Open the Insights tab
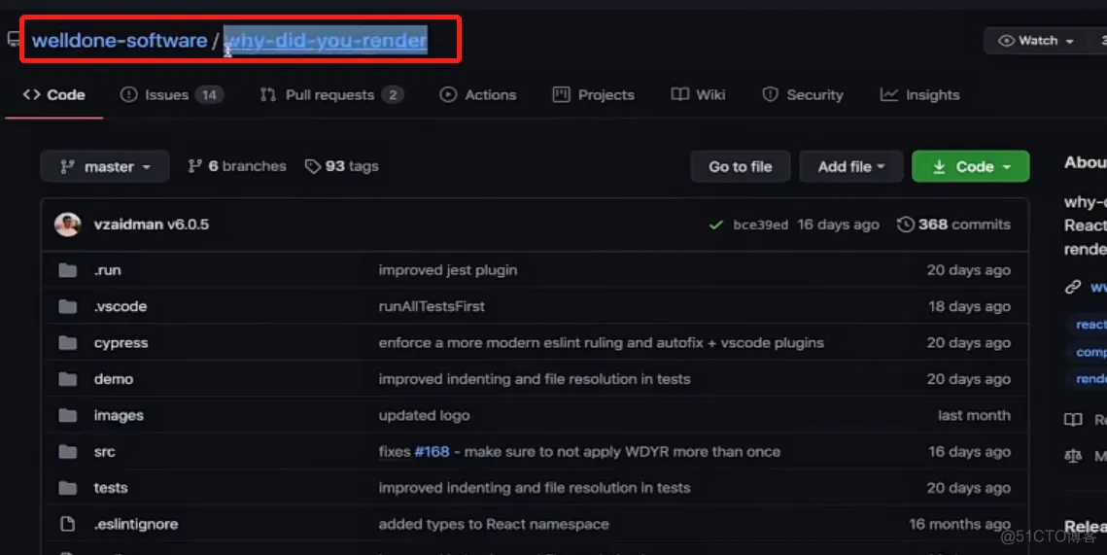 point(920,94)
